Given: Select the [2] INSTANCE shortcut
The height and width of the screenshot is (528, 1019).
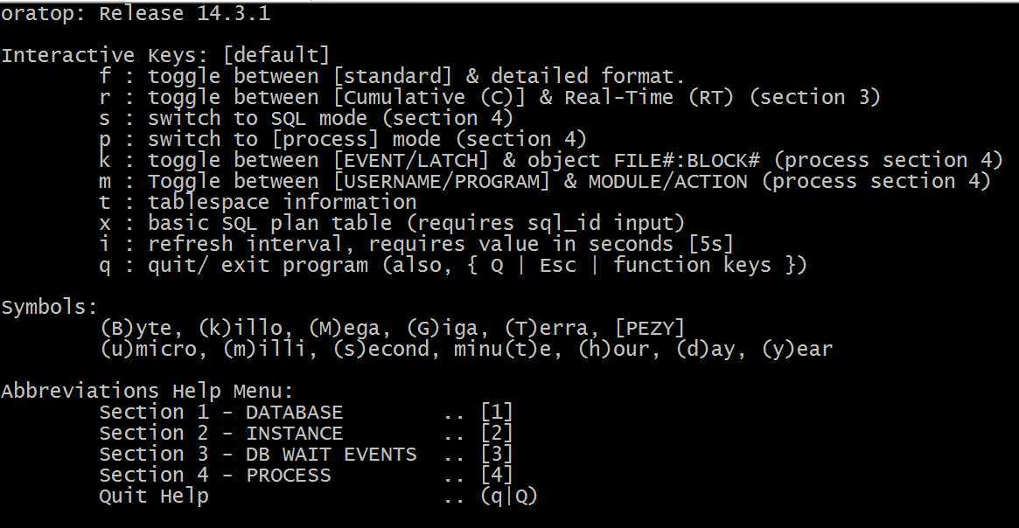Looking at the screenshot, I should [497, 434].
